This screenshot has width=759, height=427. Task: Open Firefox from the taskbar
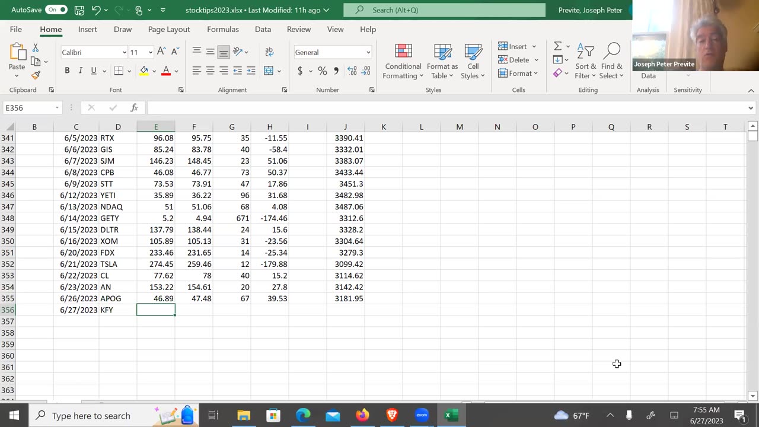point(362,415)
